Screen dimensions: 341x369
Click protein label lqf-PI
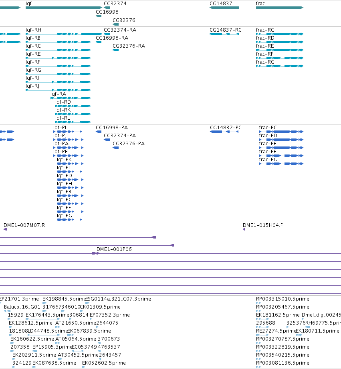(x=60, y=128)
